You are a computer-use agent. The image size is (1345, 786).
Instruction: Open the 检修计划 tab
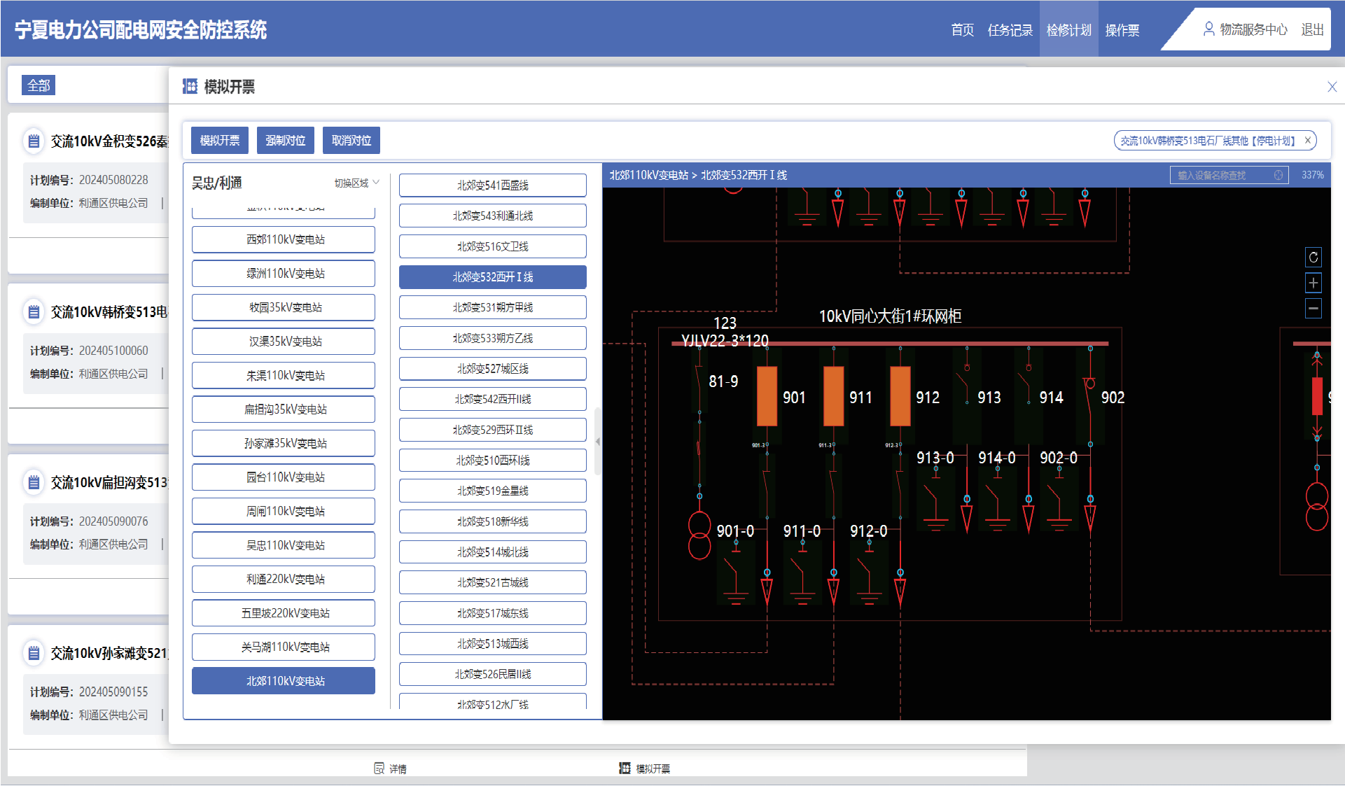[x=1068, y=29]
